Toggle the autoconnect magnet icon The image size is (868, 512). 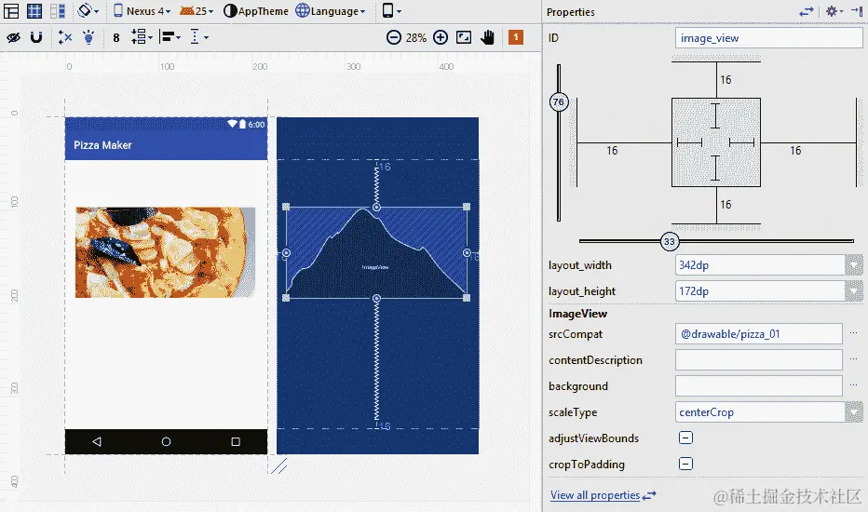coord(36,37)
